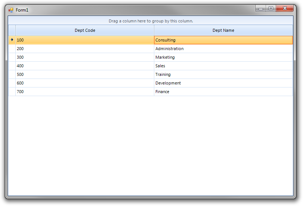Click the Administration cell
The height and width of the screenshot is (206, 303).
(x=223, y=49)
